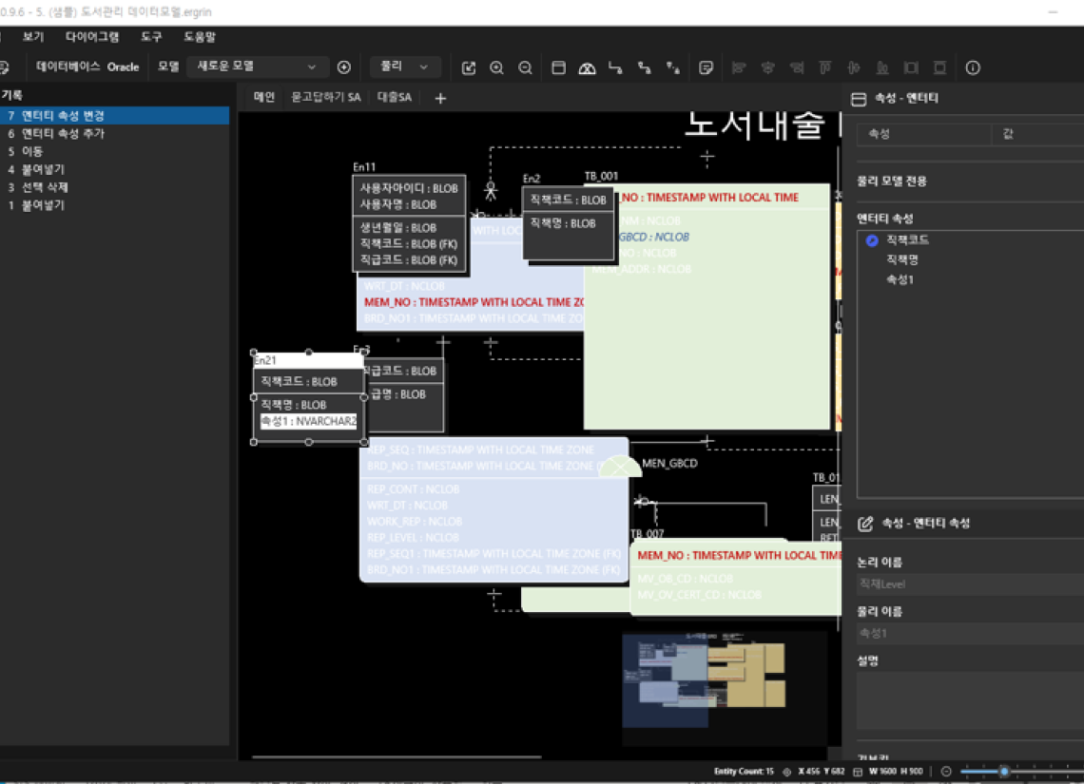Click the MEN_GBCD subtype label

(670, 464)
